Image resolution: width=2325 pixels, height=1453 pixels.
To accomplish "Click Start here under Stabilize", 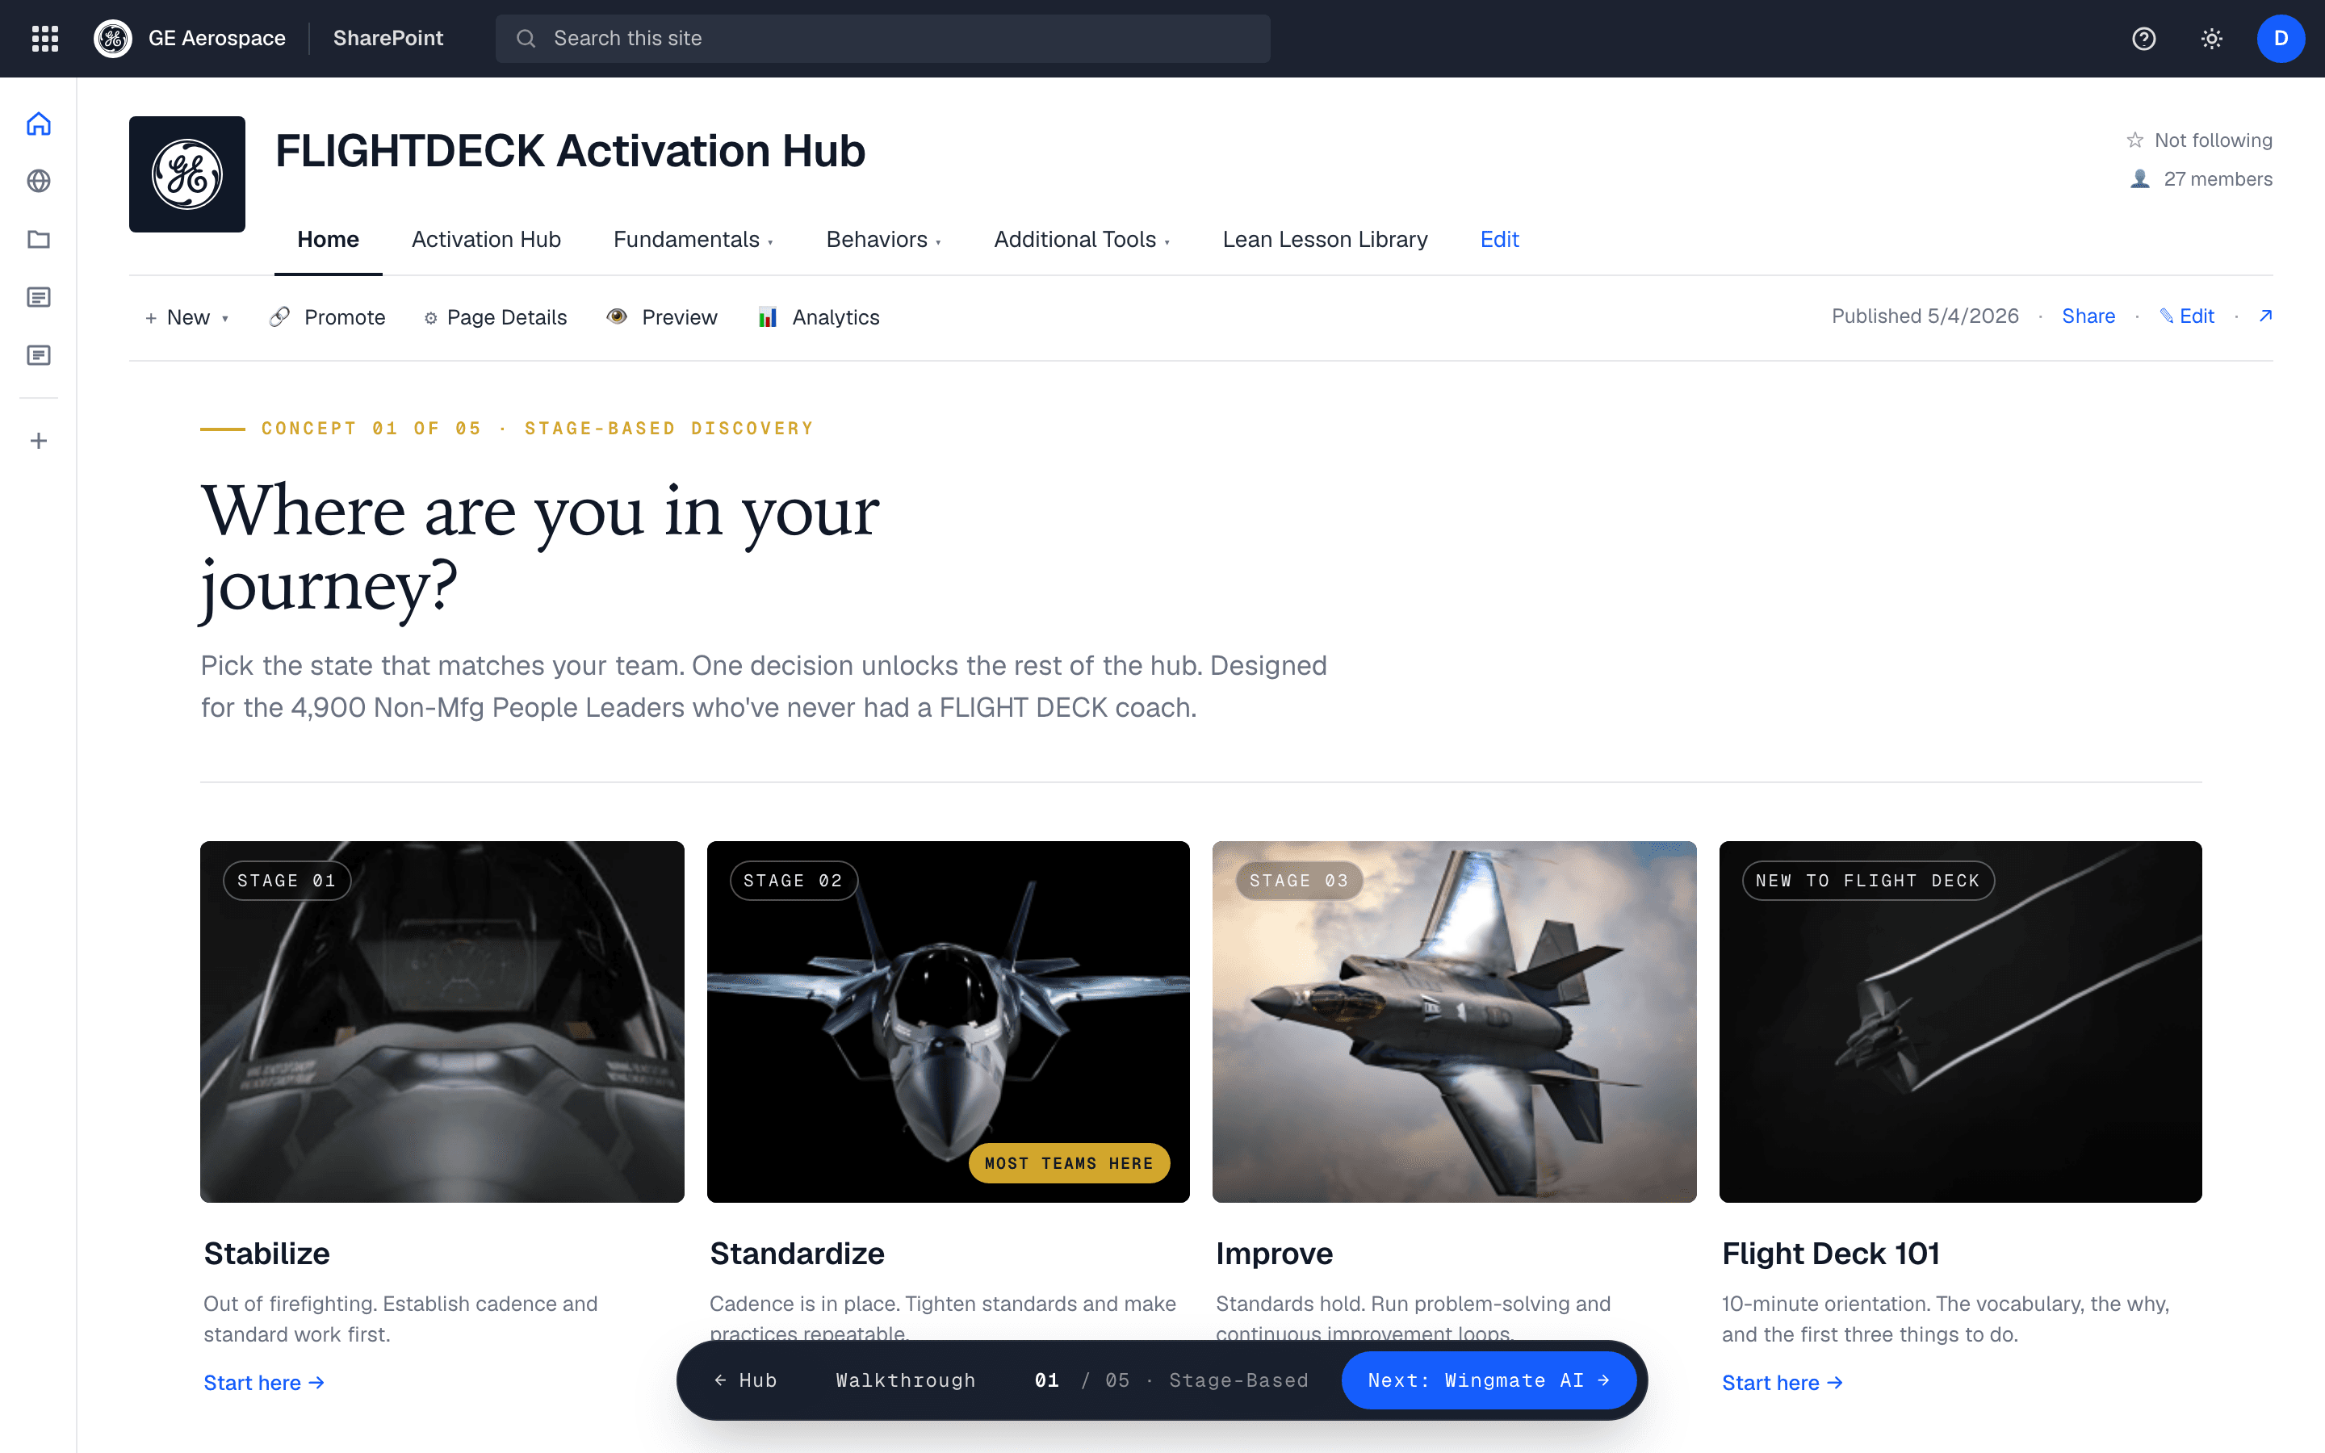I will coord(264,1383).
